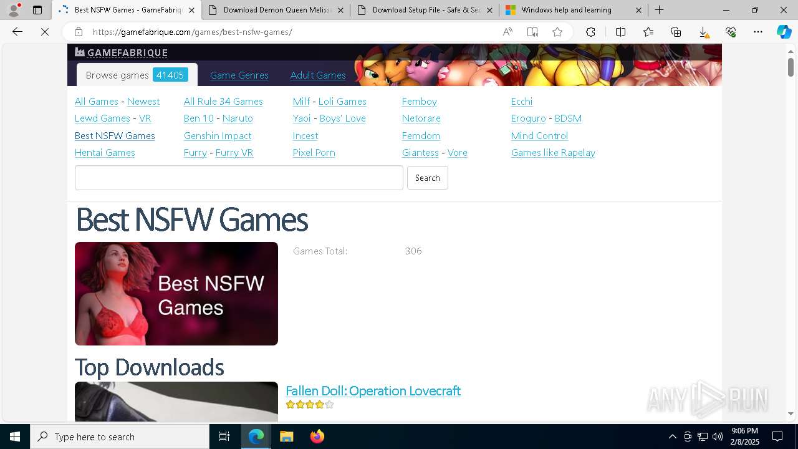This screenshot has width=798, height=449.
Task: Open the Extensions puzzle icon
Action: [x=590, y=32]
